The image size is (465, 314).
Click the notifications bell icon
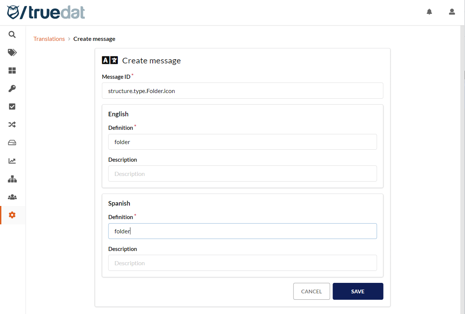click(x=429, y=12)
